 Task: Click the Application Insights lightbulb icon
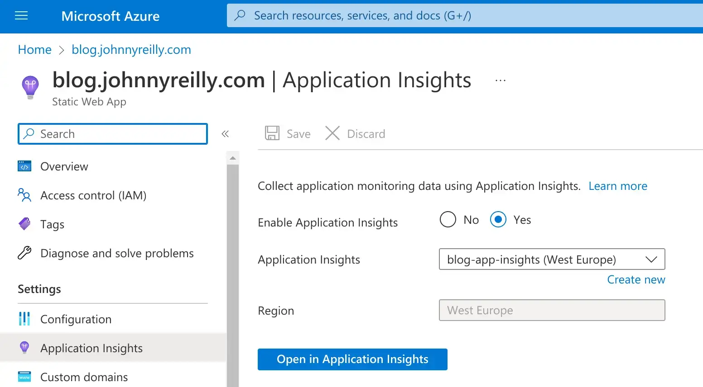tap(24, 348)
